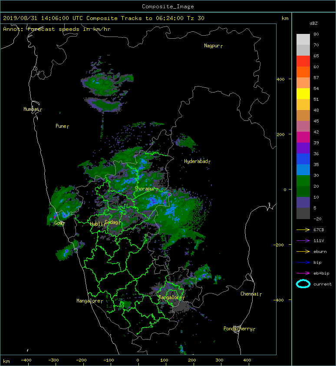336x366 pixels.
Task: Click the magenta arrow beside eb+bip
Action: click(x=303, y=273)
